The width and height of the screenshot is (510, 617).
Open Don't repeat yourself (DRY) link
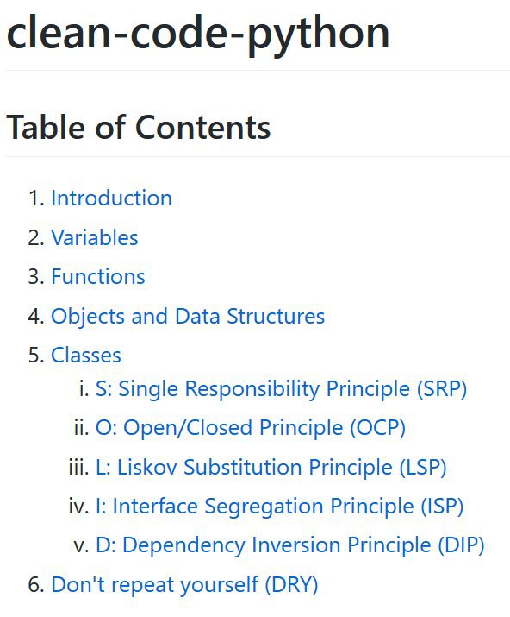pyautogui.click(x=184, y=584)
